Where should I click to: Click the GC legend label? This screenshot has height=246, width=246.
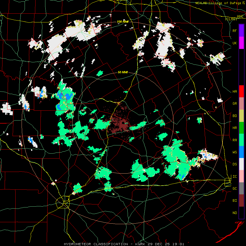click(235, 189)
